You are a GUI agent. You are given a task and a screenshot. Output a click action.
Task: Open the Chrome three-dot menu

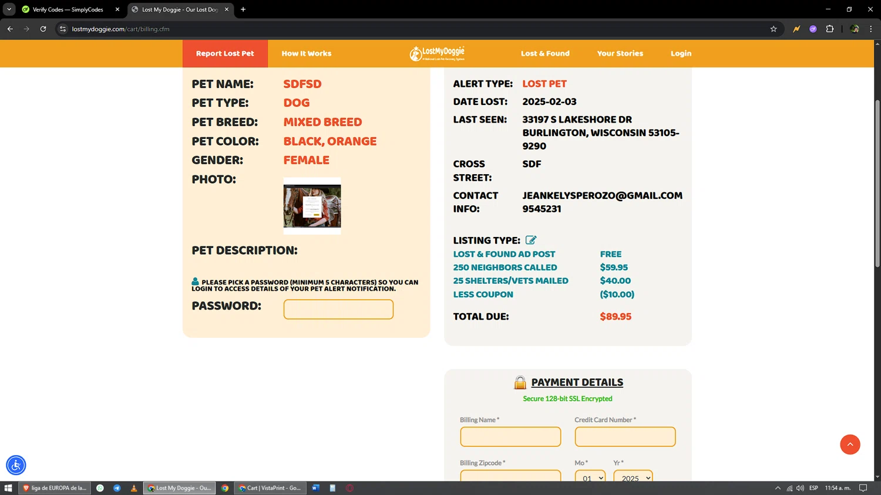[871, 29]
